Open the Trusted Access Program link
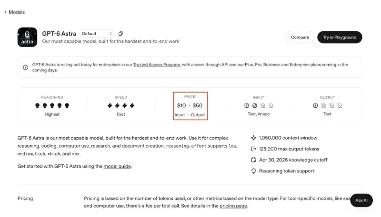Image resolution: width=381 pixels, height=217 pixels. click(157, 65)
